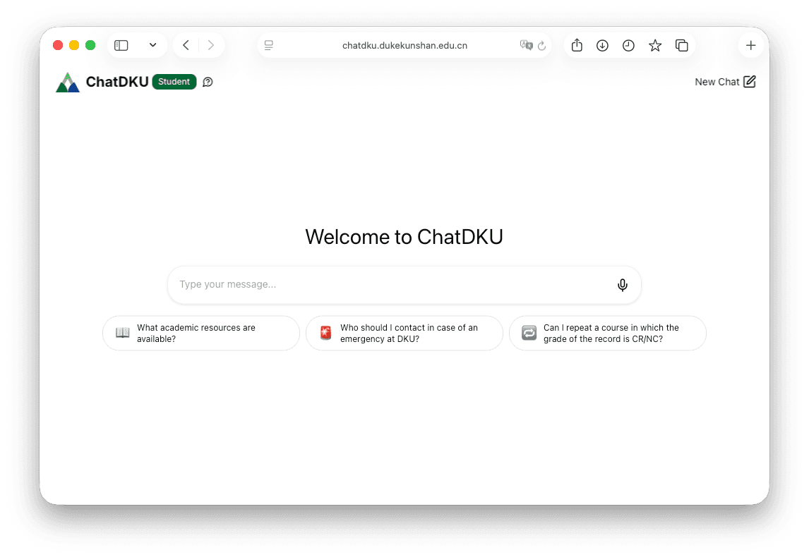The height and width of the screenshot is (557, 809).
Task: Open the microphone voice input icon
Action: pos(622,284)
